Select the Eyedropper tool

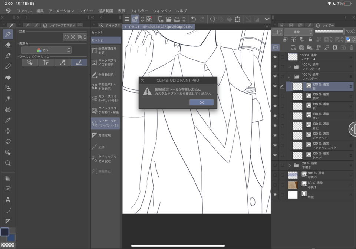tap(8, 120)
